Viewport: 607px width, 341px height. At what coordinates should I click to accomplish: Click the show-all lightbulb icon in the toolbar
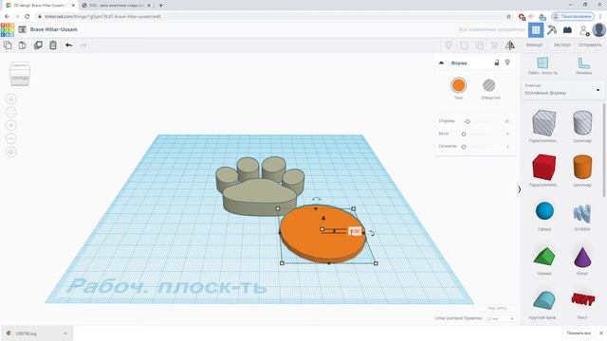pos(449,45)
